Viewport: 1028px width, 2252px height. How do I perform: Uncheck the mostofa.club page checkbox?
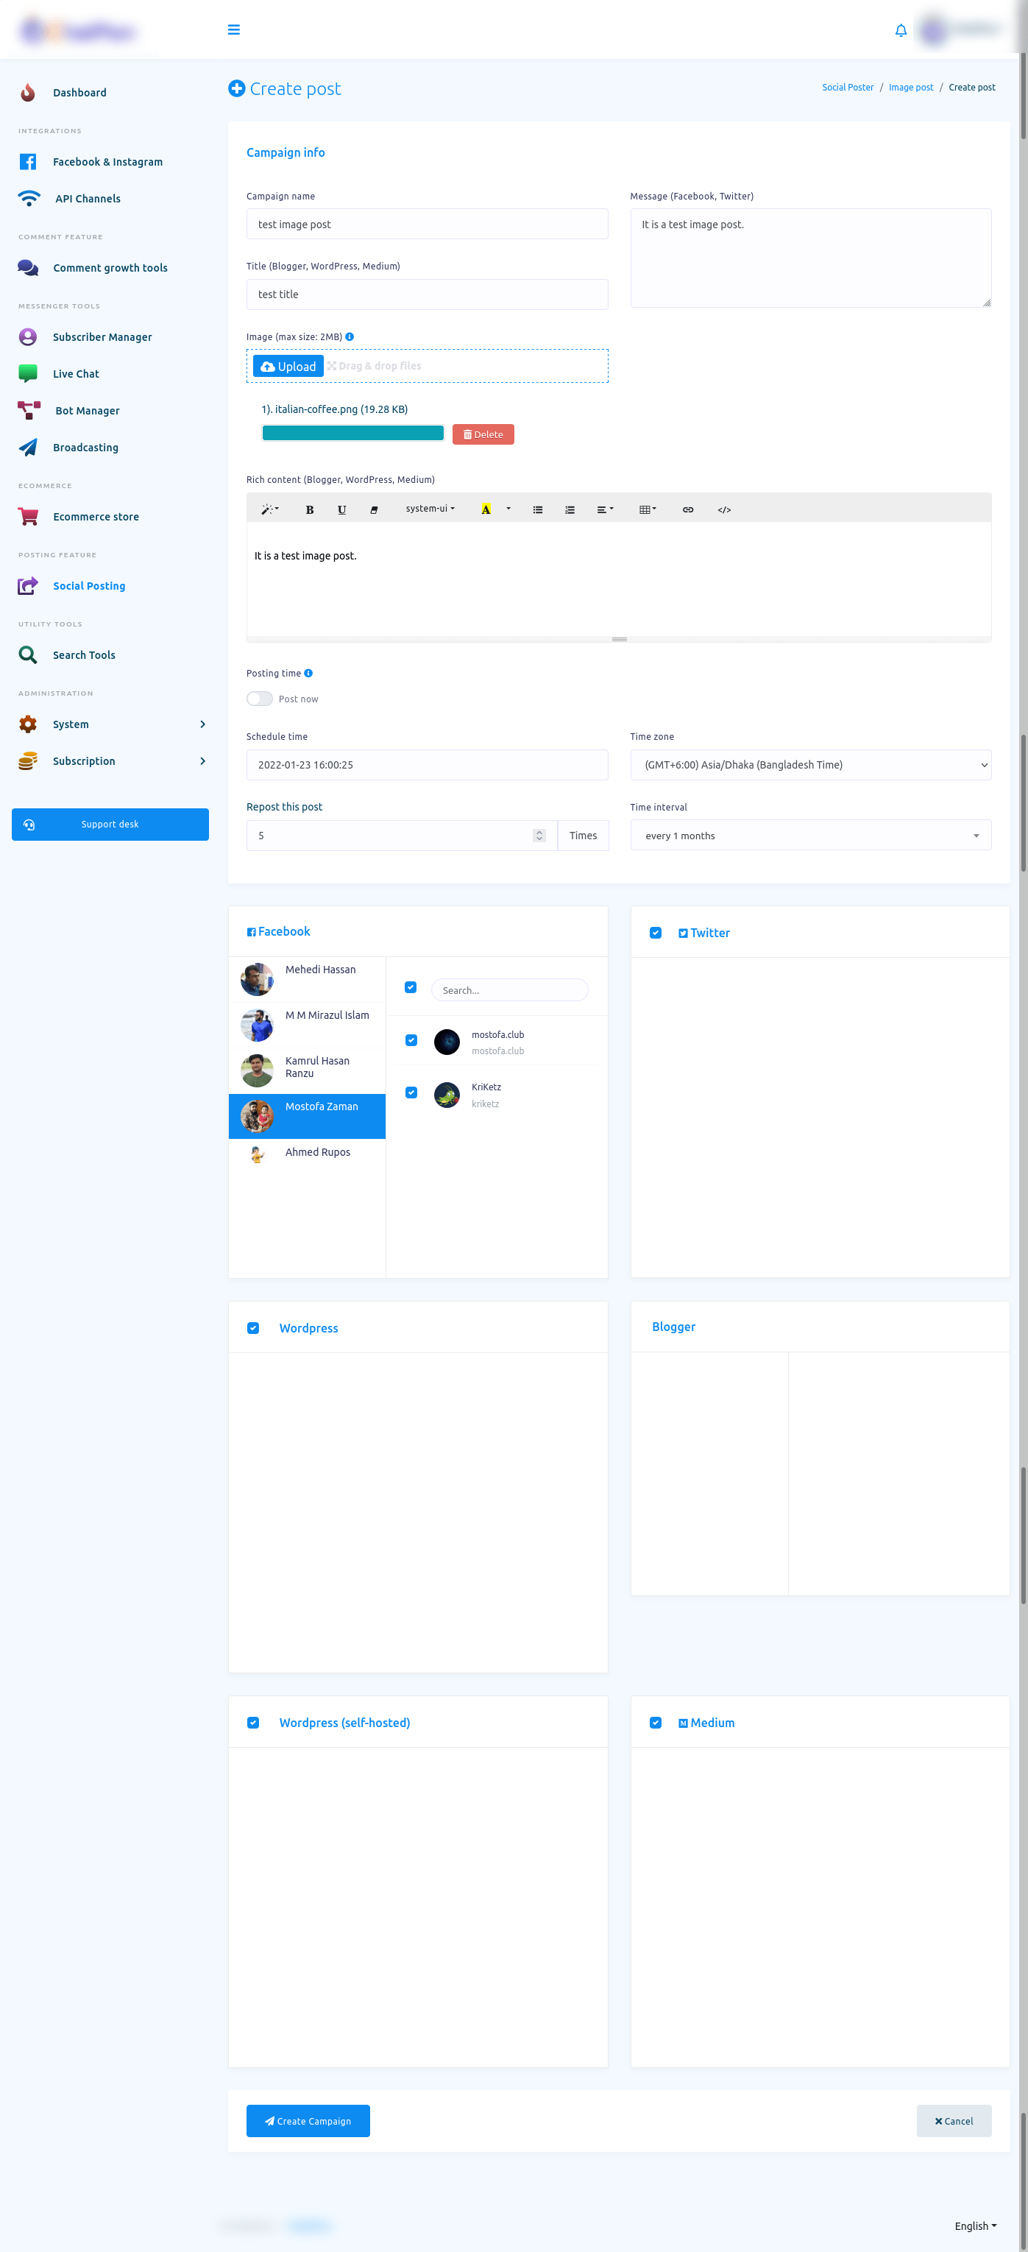coord(411,1040)
